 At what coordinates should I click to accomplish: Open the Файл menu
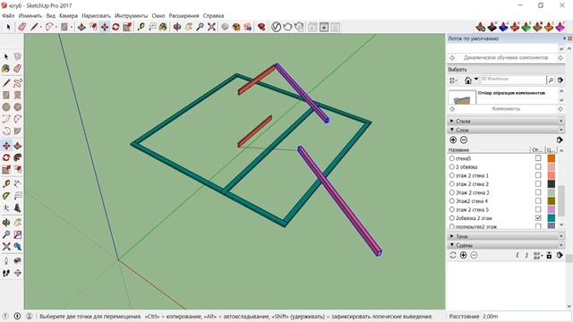[x=8, y=16]
